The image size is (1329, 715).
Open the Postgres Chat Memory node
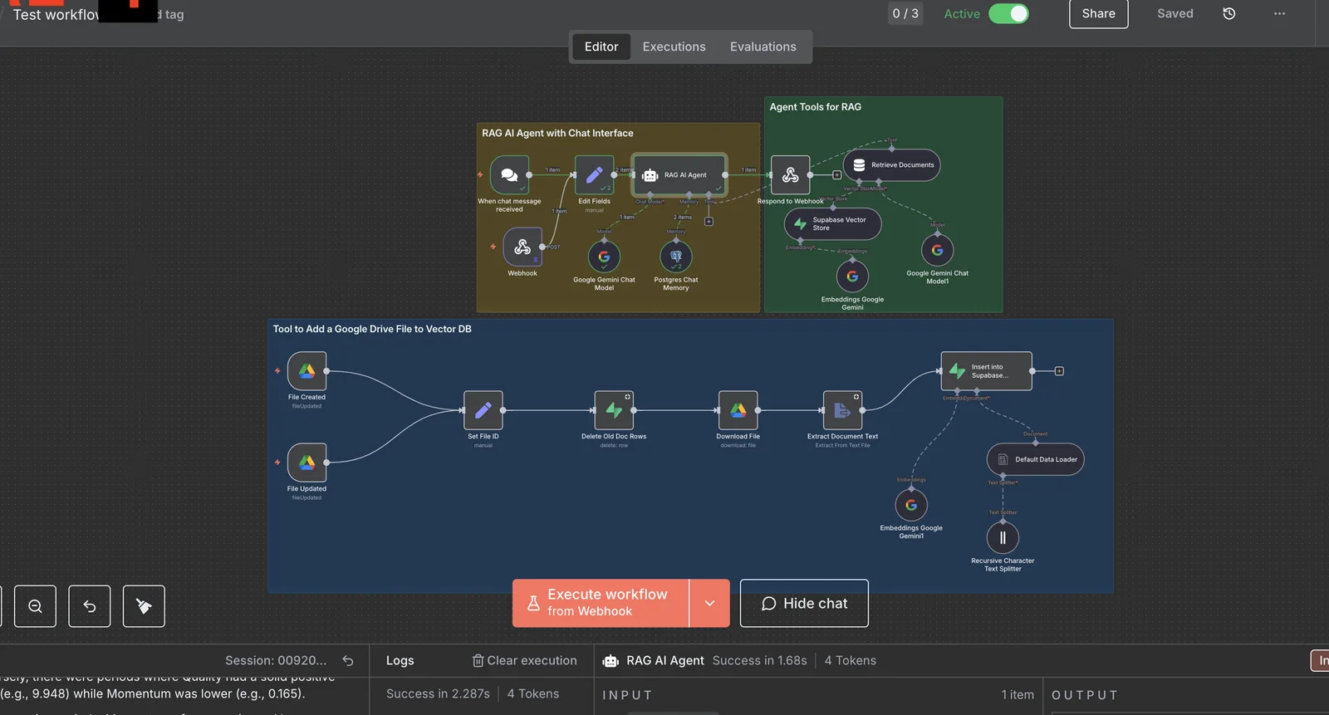click(676, 257)
